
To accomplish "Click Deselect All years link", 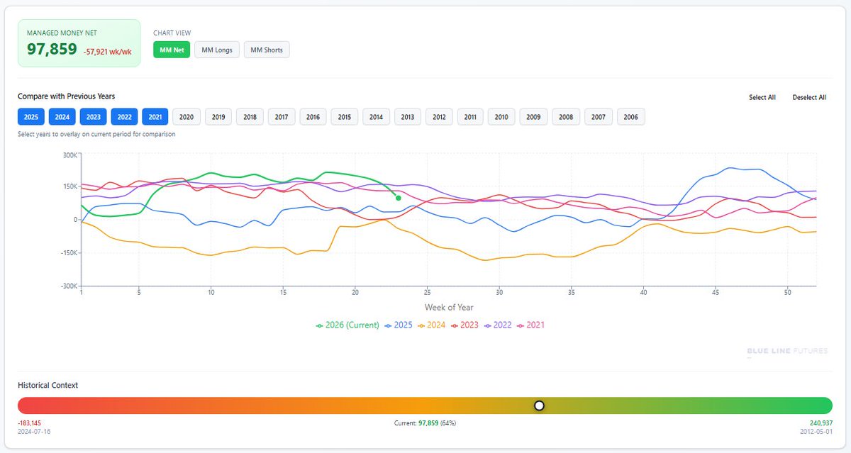I will tap(809, 97).
